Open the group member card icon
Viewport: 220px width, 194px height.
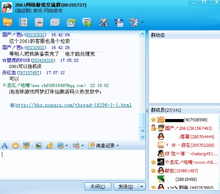coord(55,22)
